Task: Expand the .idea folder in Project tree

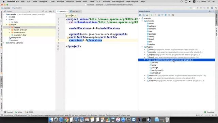Action: pyautogui.click(x=6, y=17)
